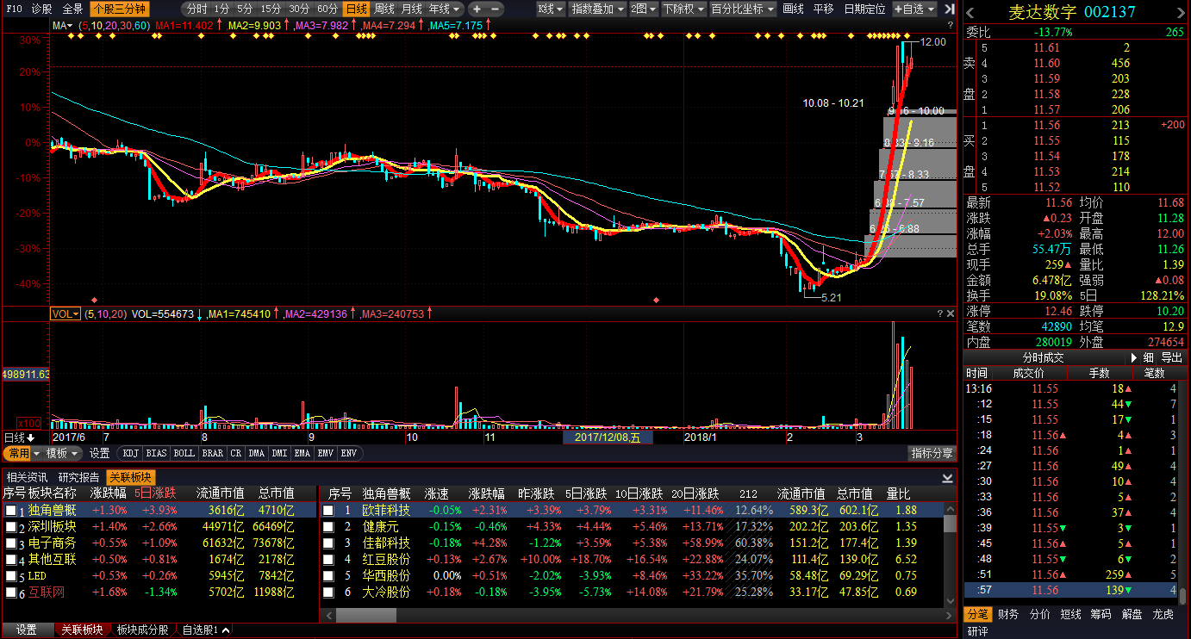Switch to the 研究报告 tab
Viewport: 1191px width, 639px height.
78,477
